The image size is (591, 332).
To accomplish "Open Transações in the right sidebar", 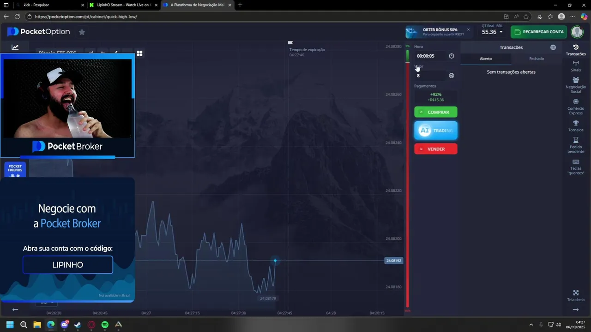I will [576, 50].
